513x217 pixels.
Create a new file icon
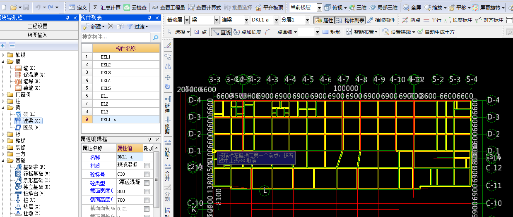coord(3,8)
